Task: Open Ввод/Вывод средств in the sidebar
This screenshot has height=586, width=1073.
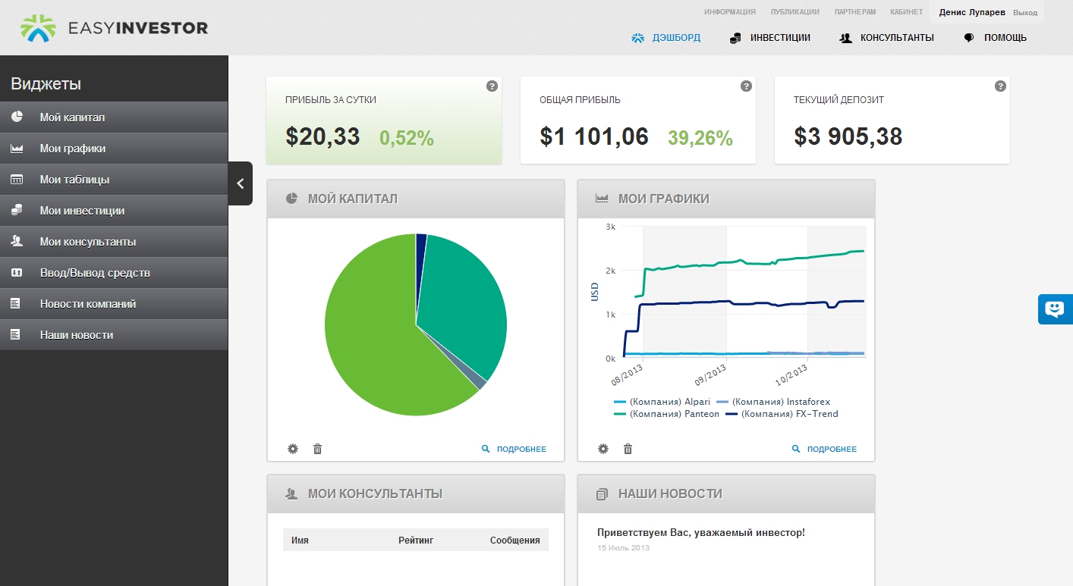Action: (114, 273)
